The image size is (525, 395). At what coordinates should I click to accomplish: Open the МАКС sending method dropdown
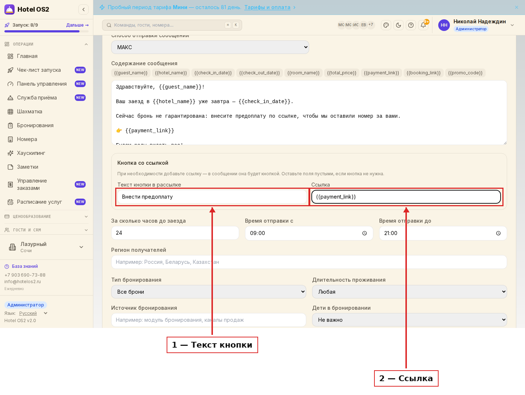point(210,47)
